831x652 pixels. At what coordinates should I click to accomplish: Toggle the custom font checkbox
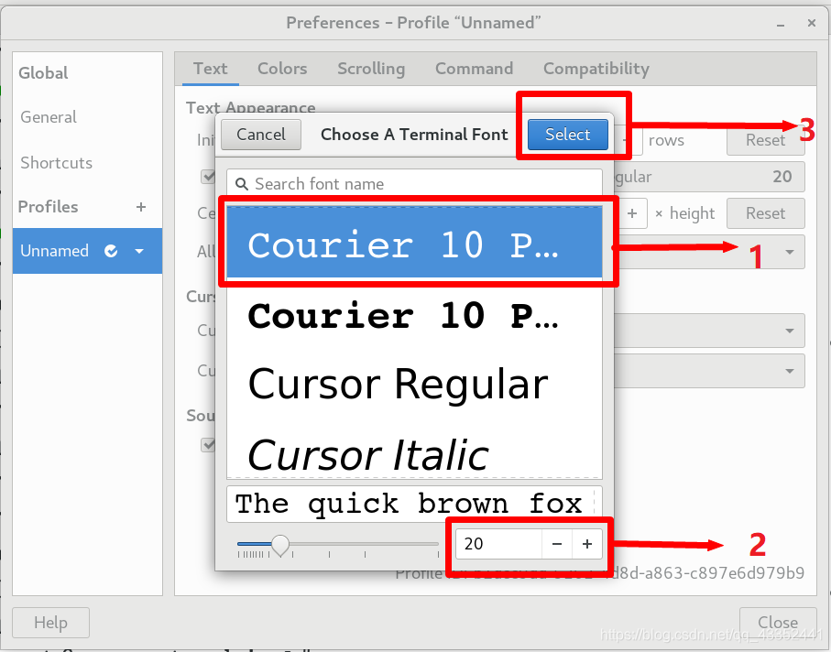pyautogui.click(x=208, y=177)
